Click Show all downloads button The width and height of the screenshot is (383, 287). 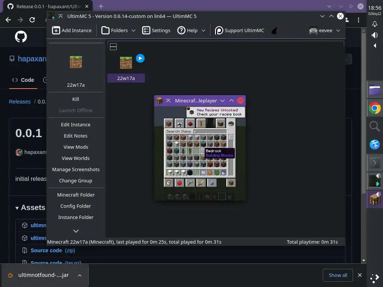click(x=338, y=275)
